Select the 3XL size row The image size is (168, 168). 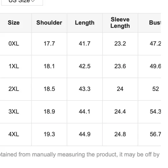[80, 112]
